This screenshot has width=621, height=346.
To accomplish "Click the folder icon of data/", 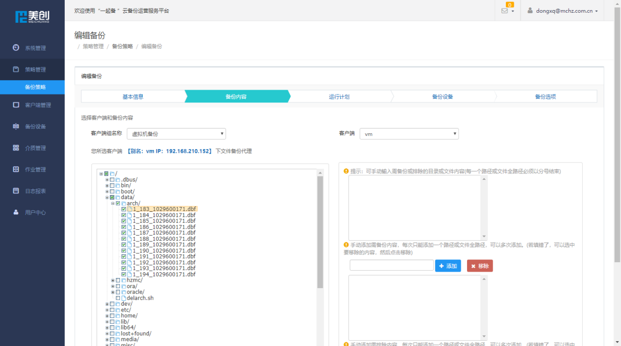I will point(118,197).
